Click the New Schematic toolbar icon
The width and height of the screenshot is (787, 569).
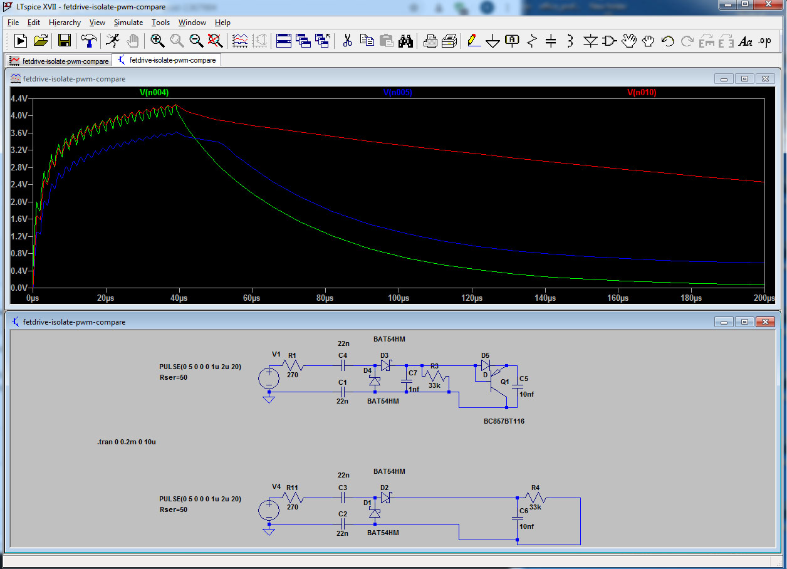point(21,41)
